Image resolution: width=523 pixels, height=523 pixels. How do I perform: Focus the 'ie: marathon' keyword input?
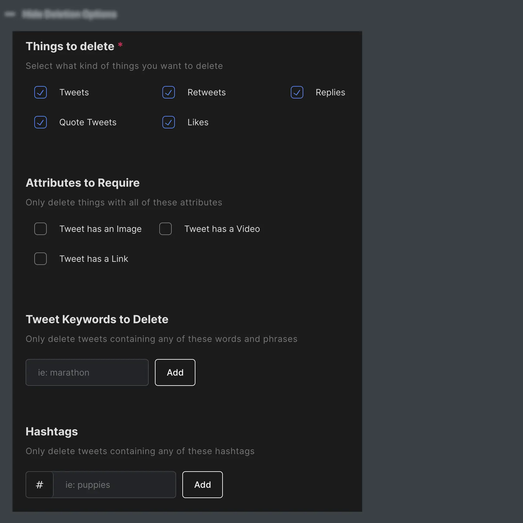tap(87, 372)
